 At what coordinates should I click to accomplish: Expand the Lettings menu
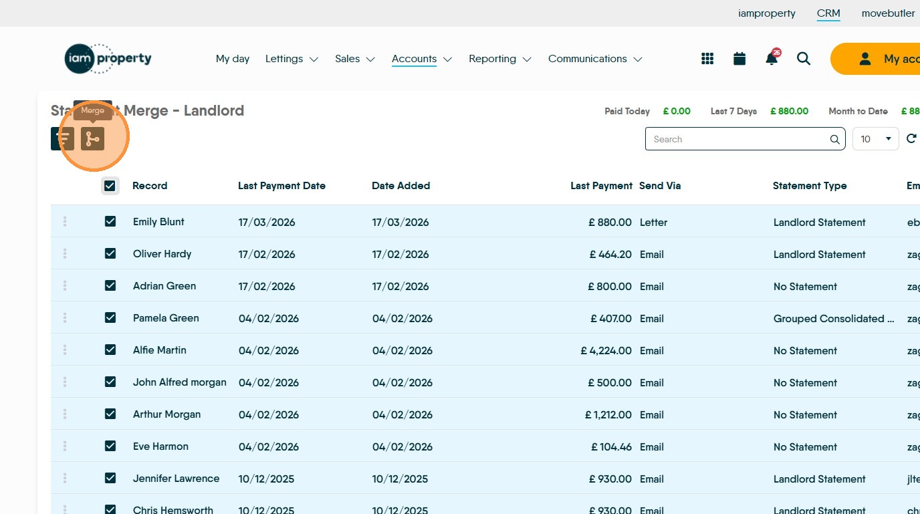tap(292, 59)
